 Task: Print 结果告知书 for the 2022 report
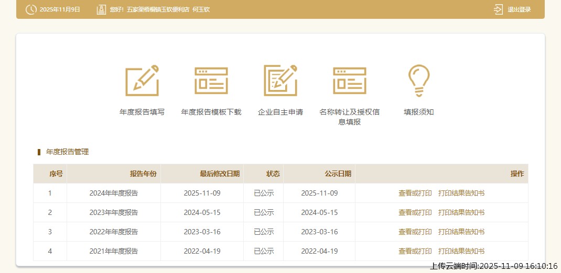pos(461,232)
